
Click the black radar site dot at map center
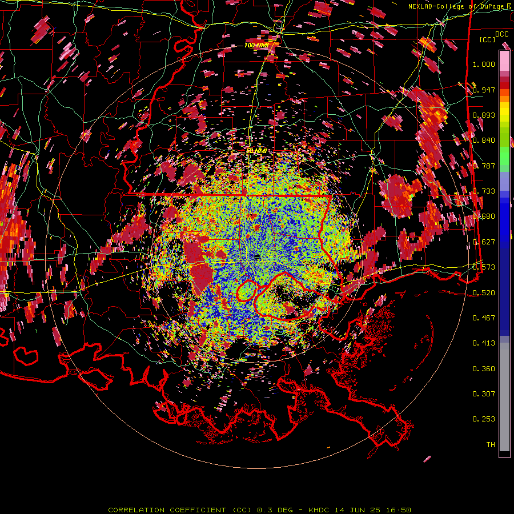[x=257, y=256]
